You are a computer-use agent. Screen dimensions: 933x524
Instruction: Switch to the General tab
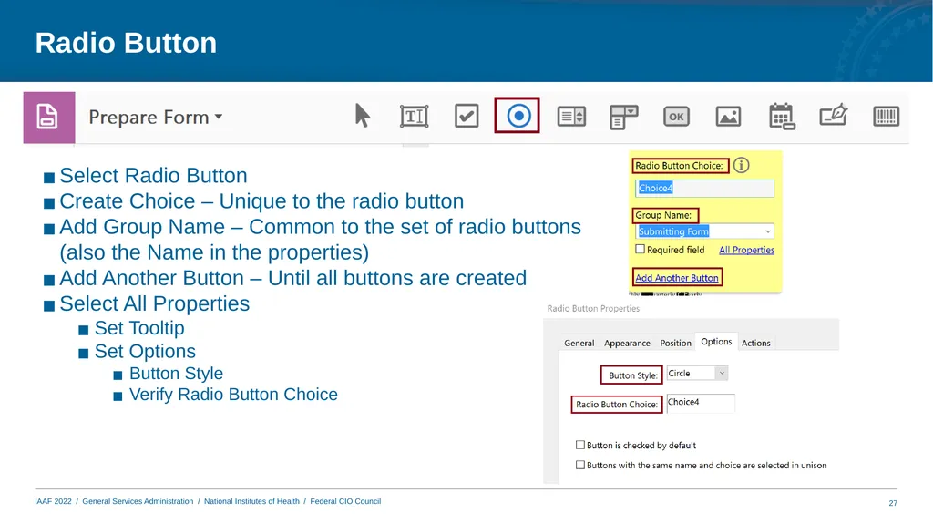pos(579,343)
